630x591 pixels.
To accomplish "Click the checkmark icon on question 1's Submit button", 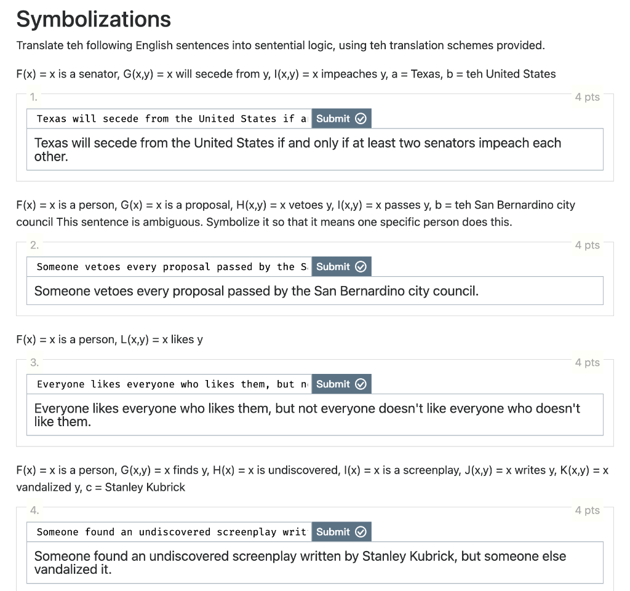I will [x=360, y=119].
